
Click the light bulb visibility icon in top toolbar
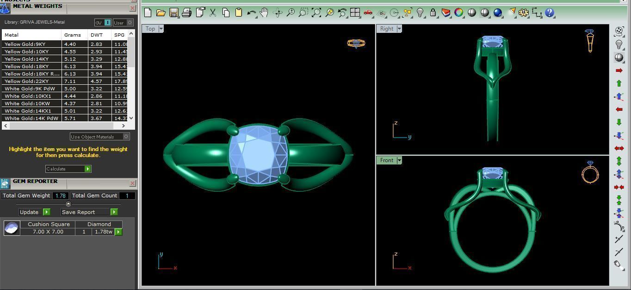(x=420, y=13)
